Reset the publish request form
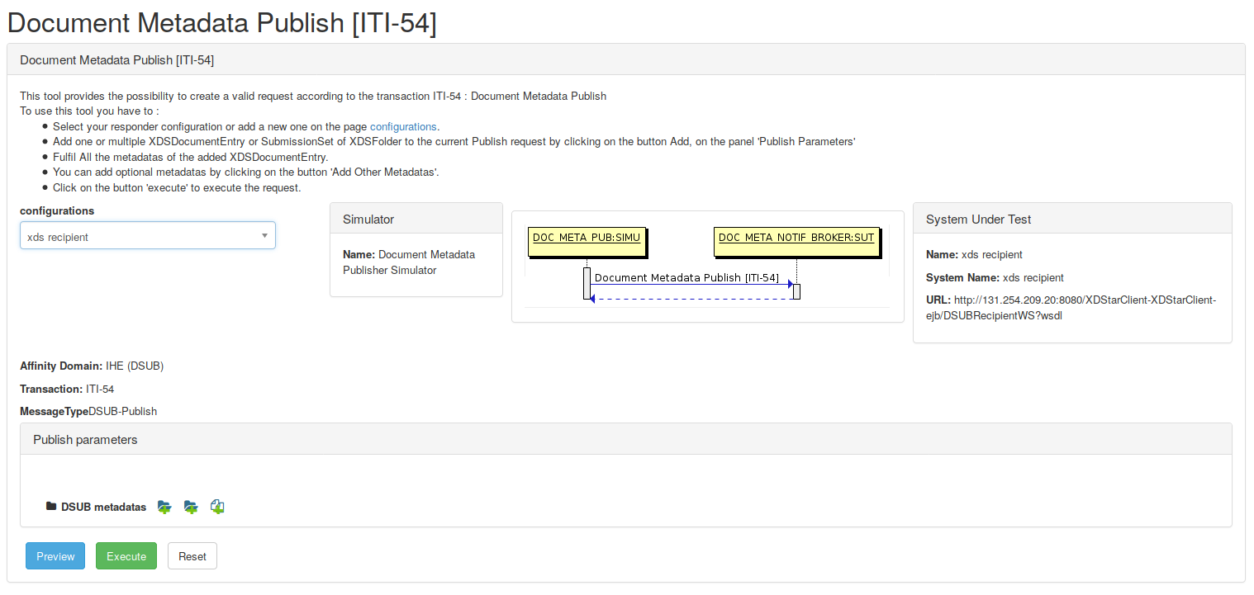The image size is (1254, 595). tap(192, 556)
